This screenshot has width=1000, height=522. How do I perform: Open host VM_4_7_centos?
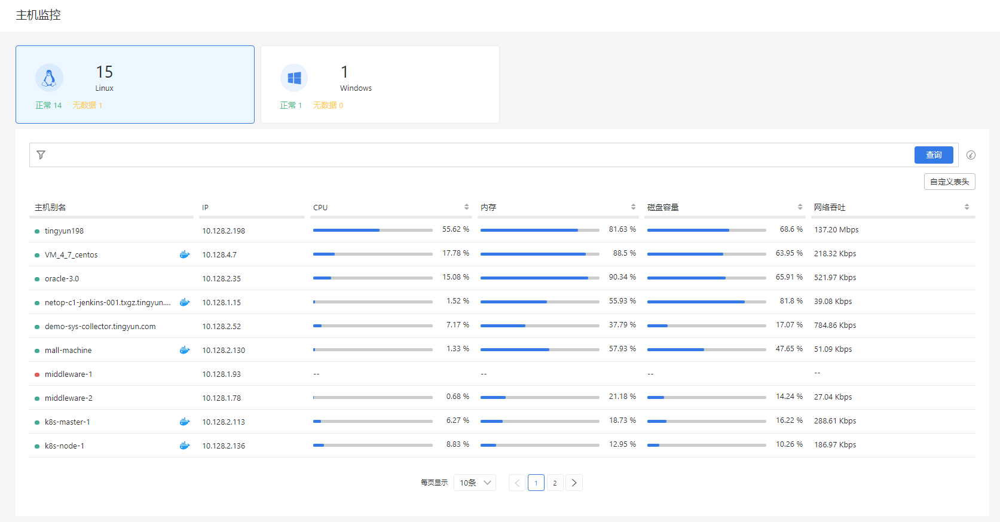click(x=71, y=255)
